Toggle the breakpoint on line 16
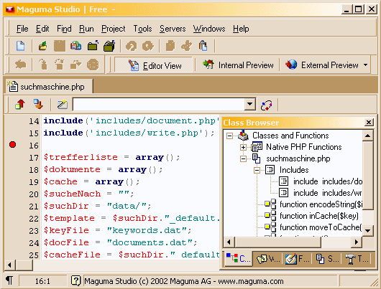This screenshot has width=381, height=289. [x=13, y=145]
